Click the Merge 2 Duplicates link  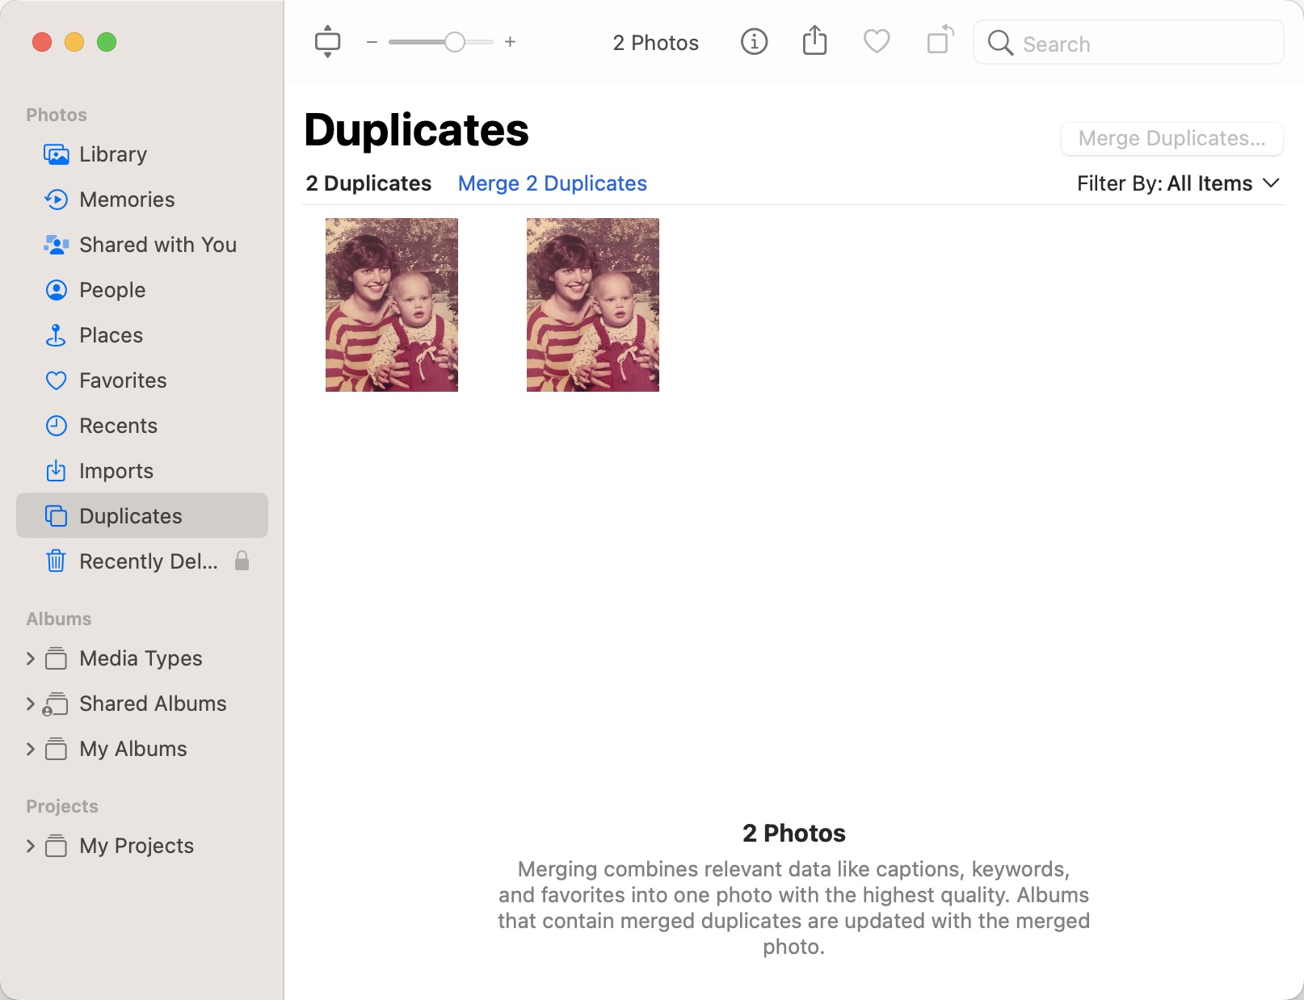(553, 183)
